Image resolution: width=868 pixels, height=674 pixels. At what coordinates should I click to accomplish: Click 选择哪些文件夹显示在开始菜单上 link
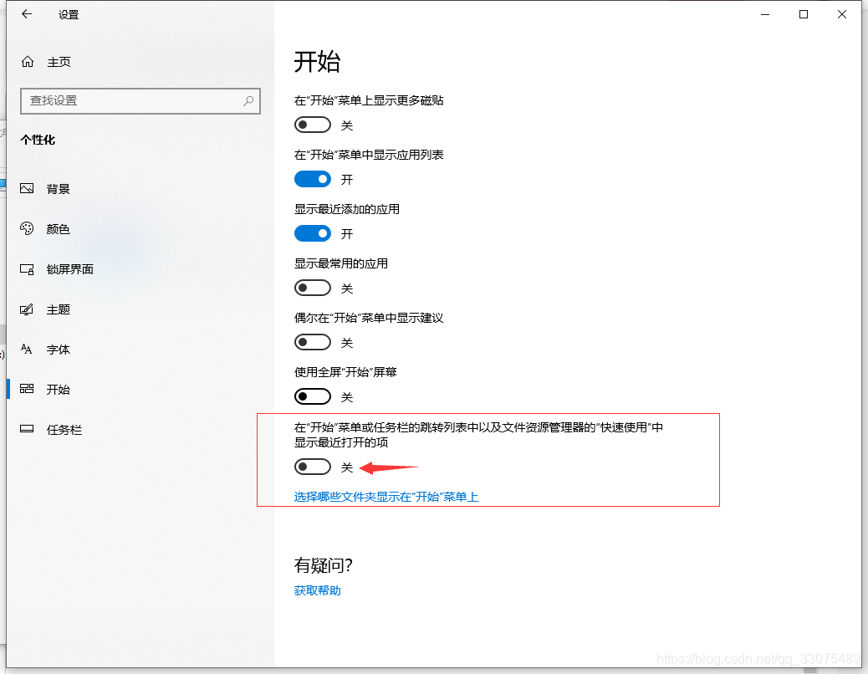[385, 497]
